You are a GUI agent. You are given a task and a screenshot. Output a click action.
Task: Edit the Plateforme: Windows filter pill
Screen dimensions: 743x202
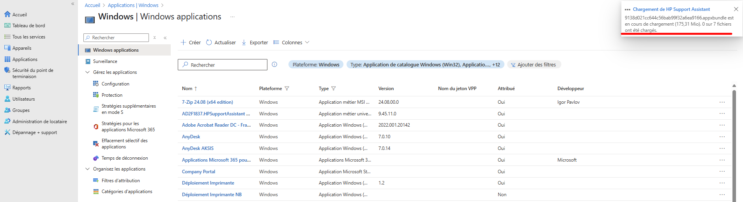click(316, 64)
